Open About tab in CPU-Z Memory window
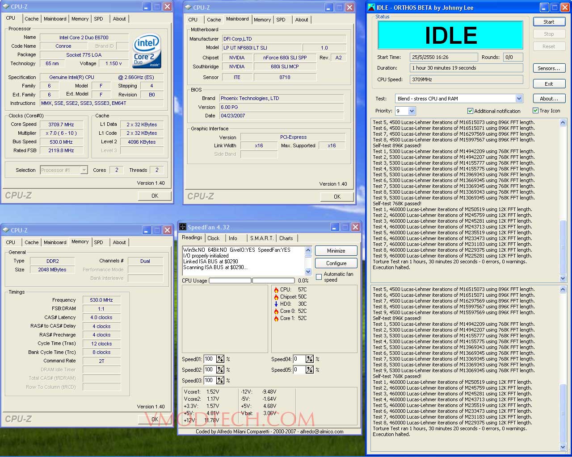Screen dimensions: 572x457 119,242
